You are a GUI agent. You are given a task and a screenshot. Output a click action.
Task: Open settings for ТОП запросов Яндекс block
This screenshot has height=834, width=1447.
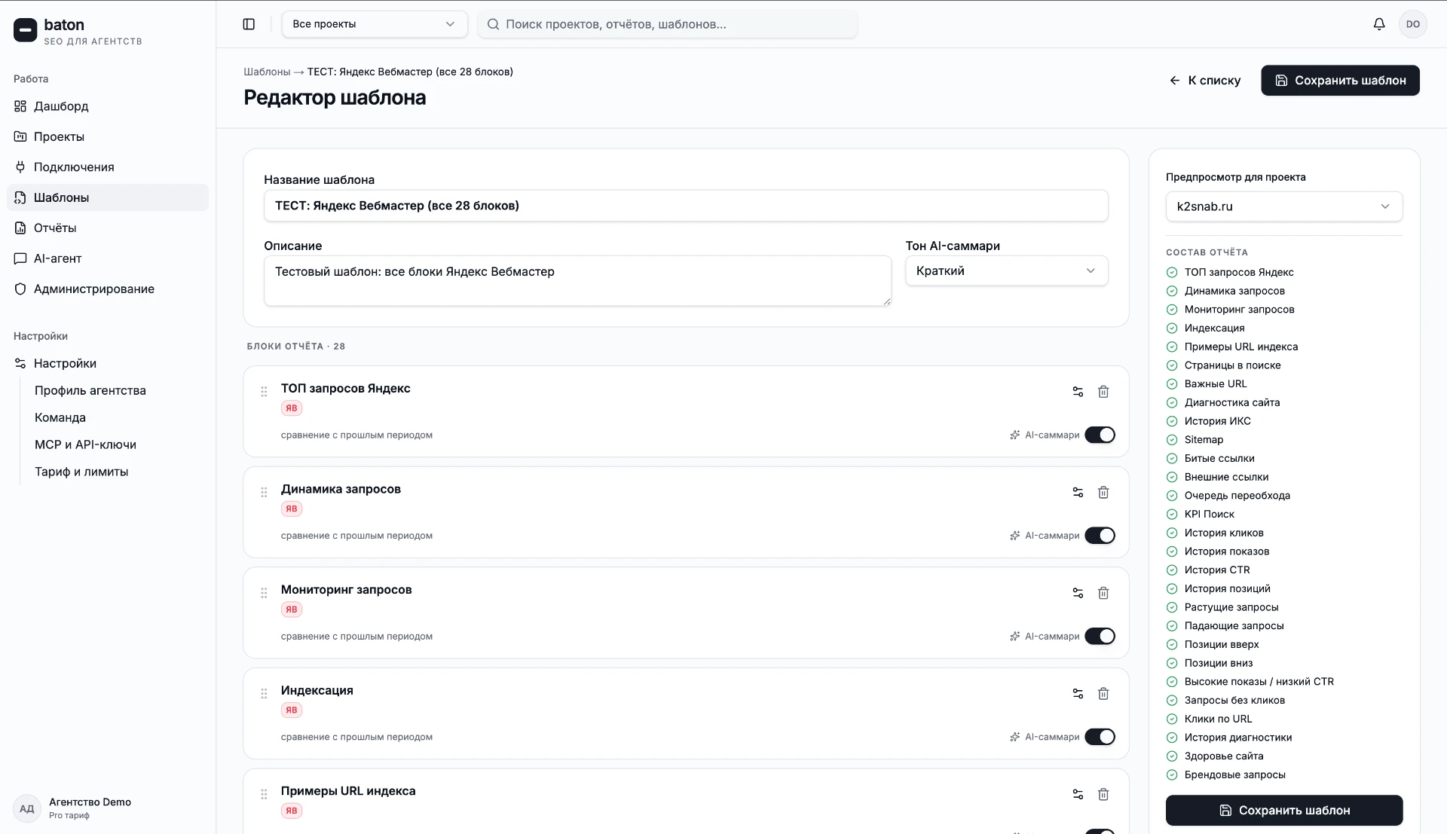[1078, 392]
